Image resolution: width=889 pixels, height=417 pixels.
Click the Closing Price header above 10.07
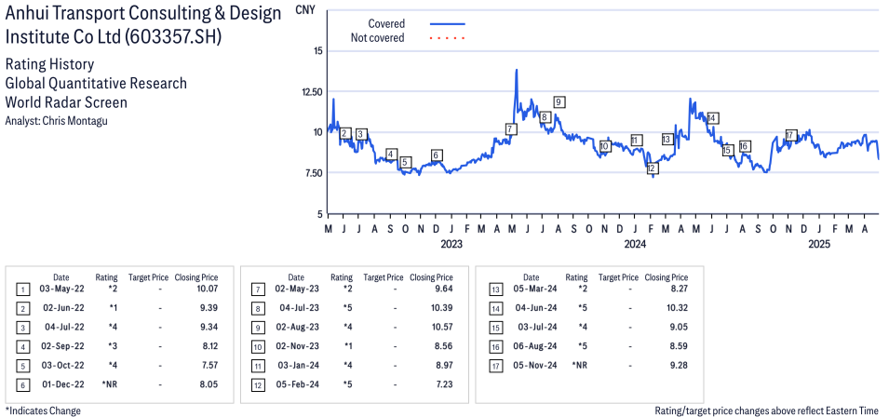pyautogui.click(x=196, y=277)
